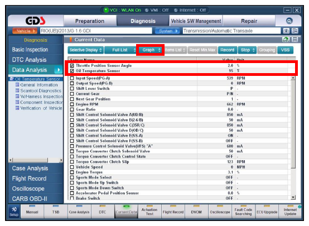Uncheck Oil Temperature Sensor checkbox
309x226 pixels.
pos(72,71)
